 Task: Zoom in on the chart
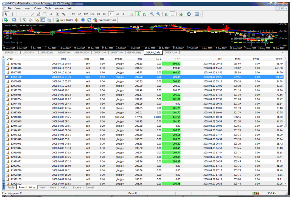[152, 14]
